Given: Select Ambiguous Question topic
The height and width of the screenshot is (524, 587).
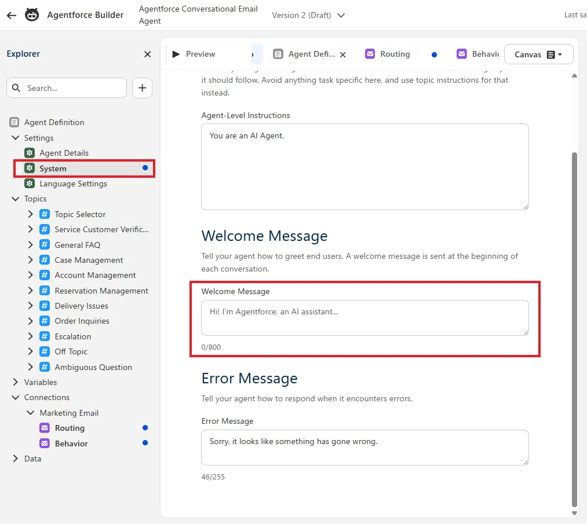Looking at the screenshot, I should coord(93,367).
